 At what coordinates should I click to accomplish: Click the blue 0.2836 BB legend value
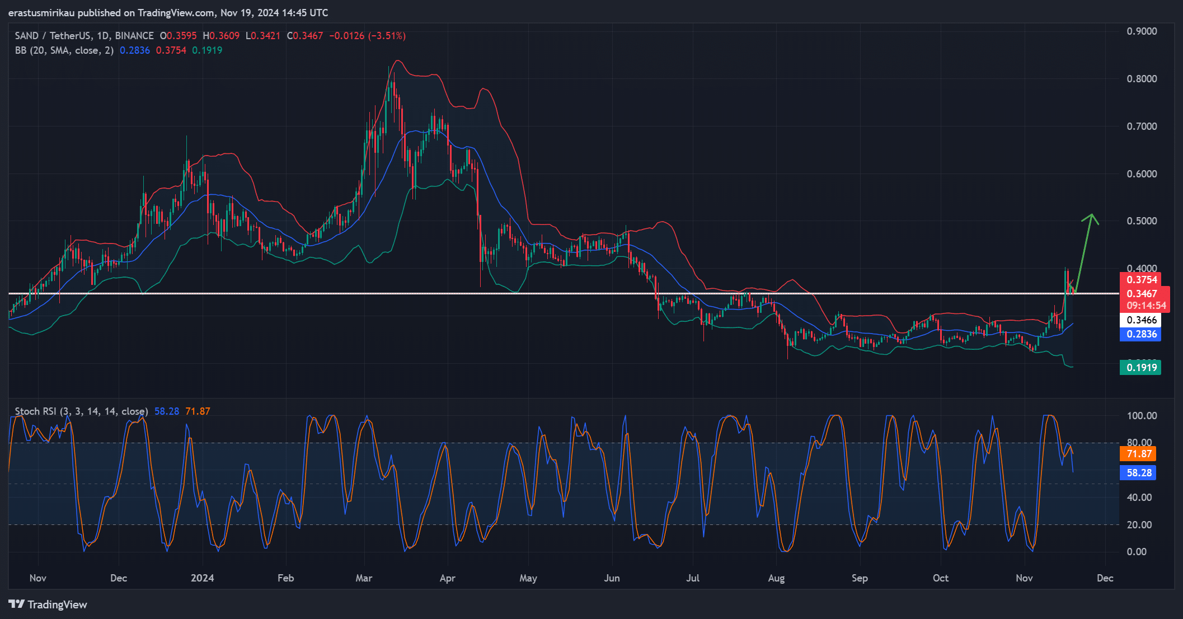click(135, 50)
